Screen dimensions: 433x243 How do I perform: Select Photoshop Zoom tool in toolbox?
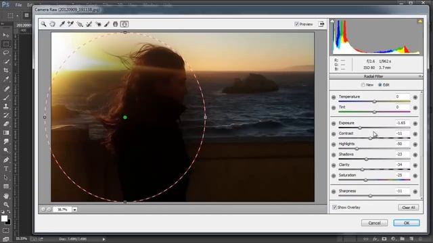(x=6, y=205)
